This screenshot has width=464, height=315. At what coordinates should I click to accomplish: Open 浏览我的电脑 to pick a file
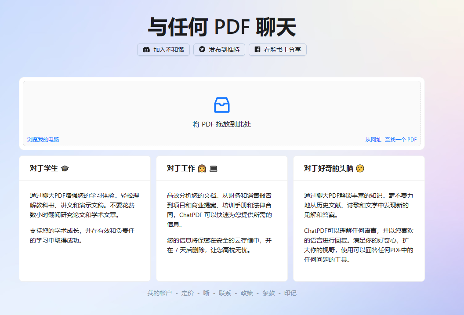42,139
